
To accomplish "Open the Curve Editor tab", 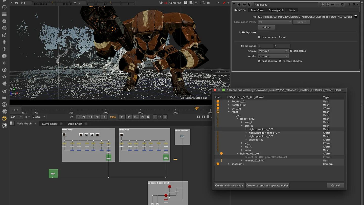I will (x=50, y=124).
